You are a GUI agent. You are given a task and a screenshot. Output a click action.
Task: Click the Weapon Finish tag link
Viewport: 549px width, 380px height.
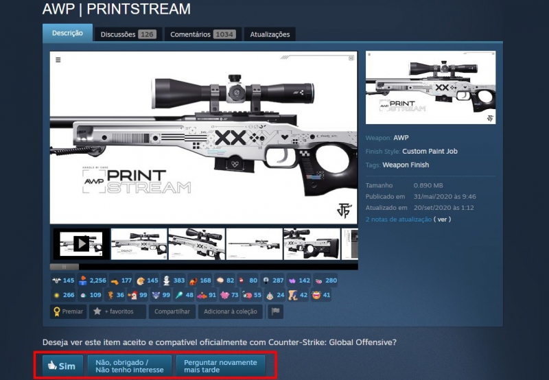coord(406,165)
